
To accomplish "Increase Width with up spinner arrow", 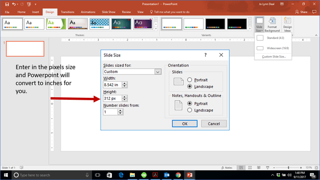I will (125, 83).
